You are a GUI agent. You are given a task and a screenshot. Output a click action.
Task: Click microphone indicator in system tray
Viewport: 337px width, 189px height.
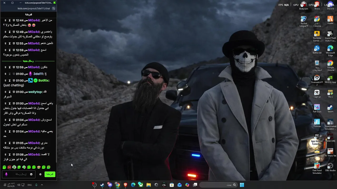[36, 185]
